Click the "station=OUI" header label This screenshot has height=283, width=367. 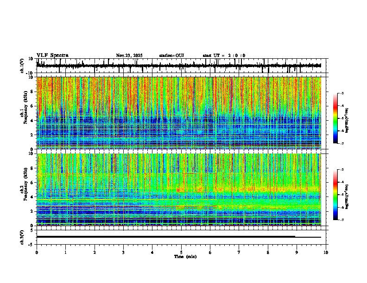click(x=171, y=55)
